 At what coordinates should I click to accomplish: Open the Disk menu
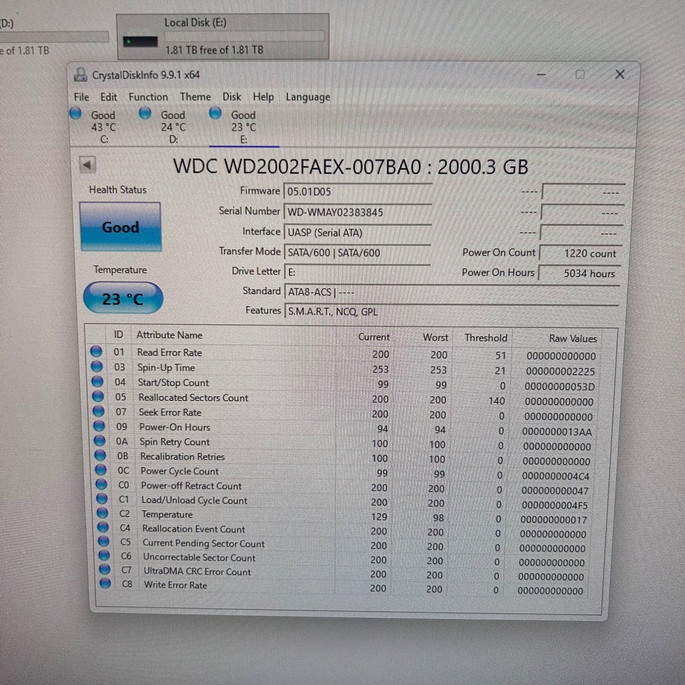[x=232, y=97]
